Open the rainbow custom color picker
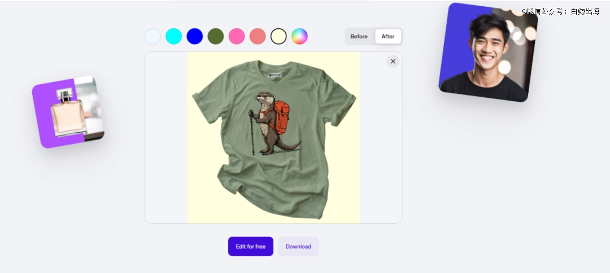 [299, 36]
